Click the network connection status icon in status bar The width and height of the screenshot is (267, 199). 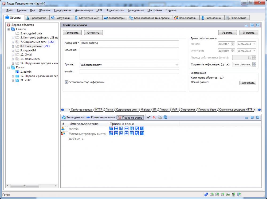pyautogui.click(x=206, y=194)
